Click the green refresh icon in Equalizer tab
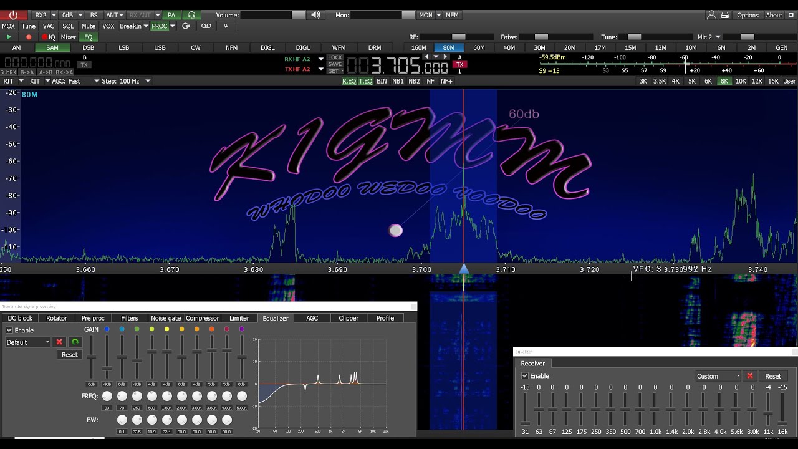The height and width of the screenshot is (449, 798). coord(75,342)
